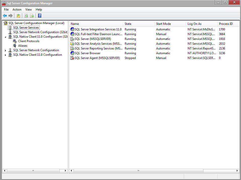This screenshot has height=180, width=241.
Task: Click the SQL Server (MSSQLSERVER) service icon
Action: 72,39
